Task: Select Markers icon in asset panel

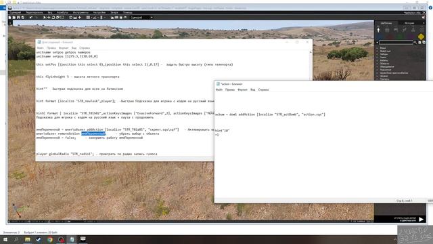Action: pos(422,30)
